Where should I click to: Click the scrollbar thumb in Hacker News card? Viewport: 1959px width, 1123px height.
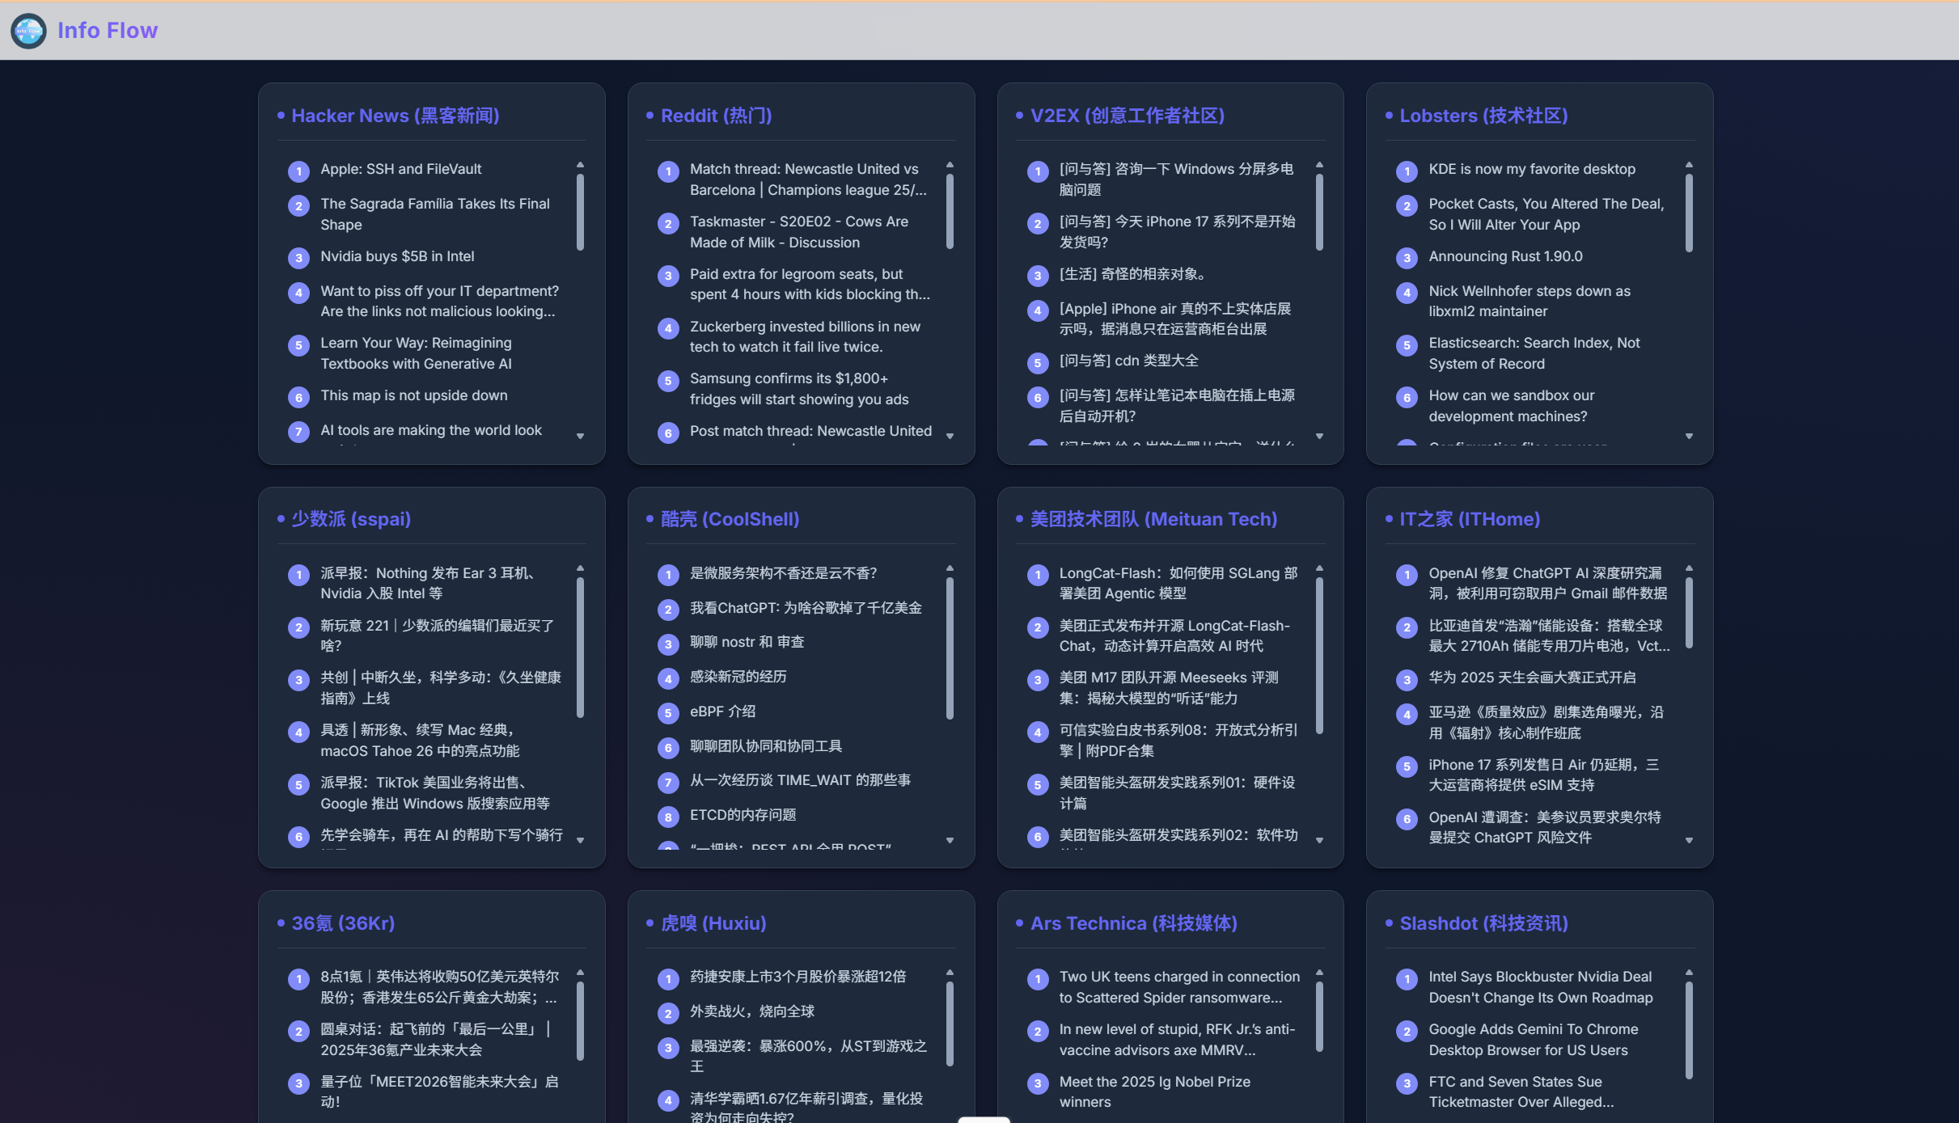point(582,210)
